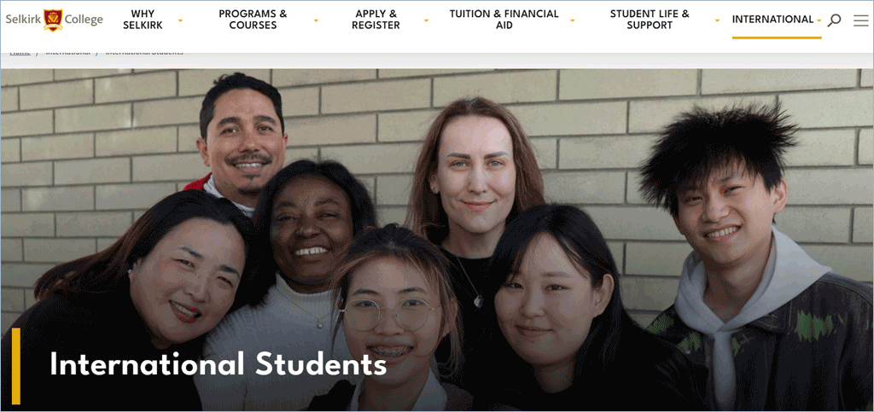874x412 pixels.
Task: Click the International Students breadcrumb
Action: (x=144, y=52)
